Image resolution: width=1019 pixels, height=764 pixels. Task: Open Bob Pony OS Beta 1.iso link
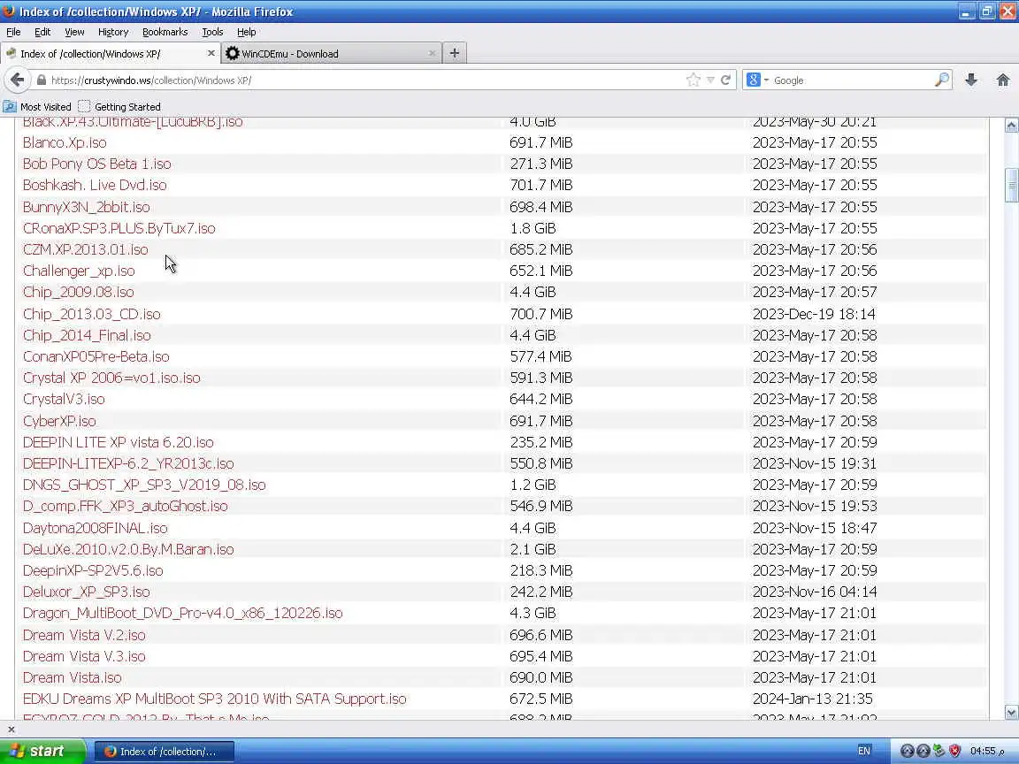[x=96, y=164]
